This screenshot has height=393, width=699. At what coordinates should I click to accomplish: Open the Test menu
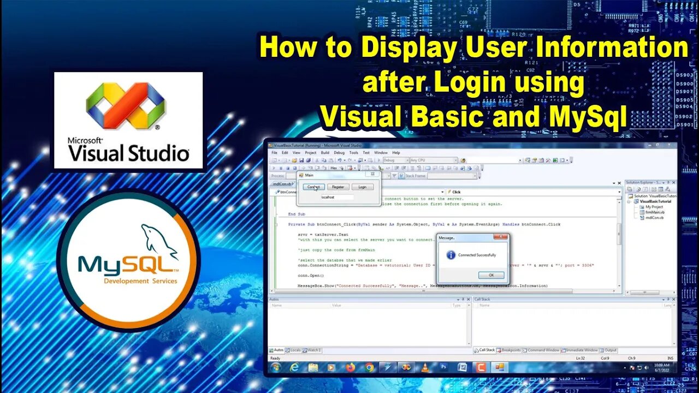(x=366, y=153)
